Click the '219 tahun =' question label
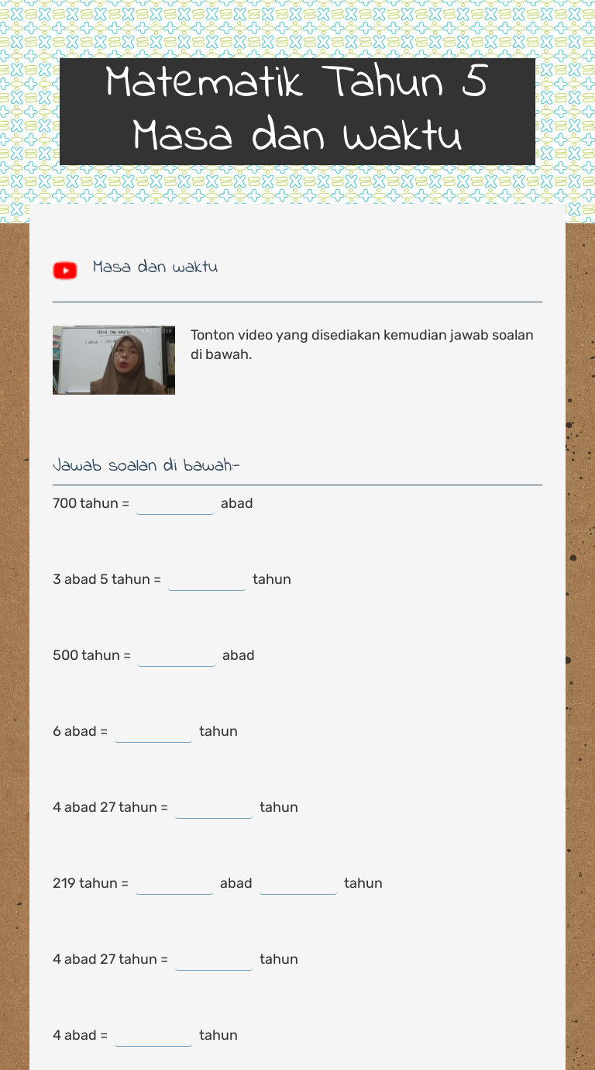This screenshot has width=595, height=1070. tap(91, 883)
